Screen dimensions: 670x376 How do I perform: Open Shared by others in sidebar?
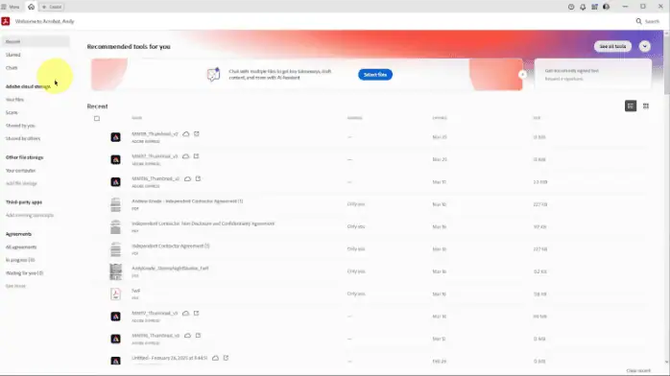pos(23,139)
